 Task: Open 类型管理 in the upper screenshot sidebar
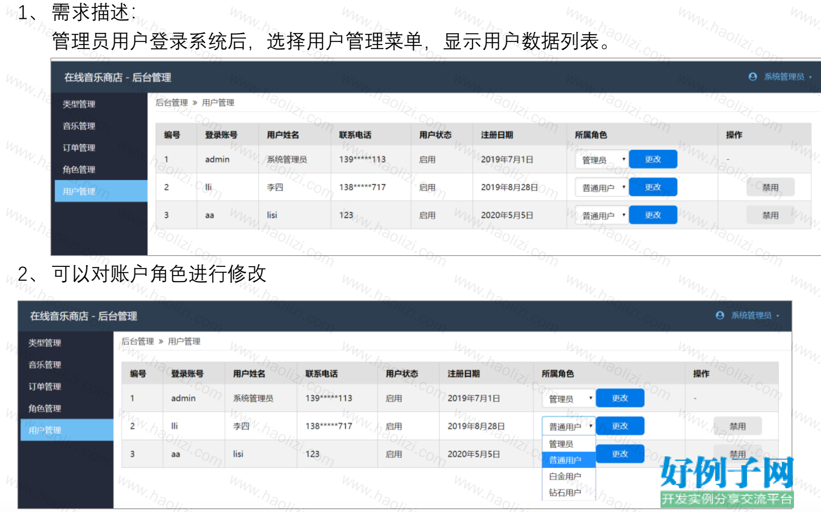click(x=79, y=104)
